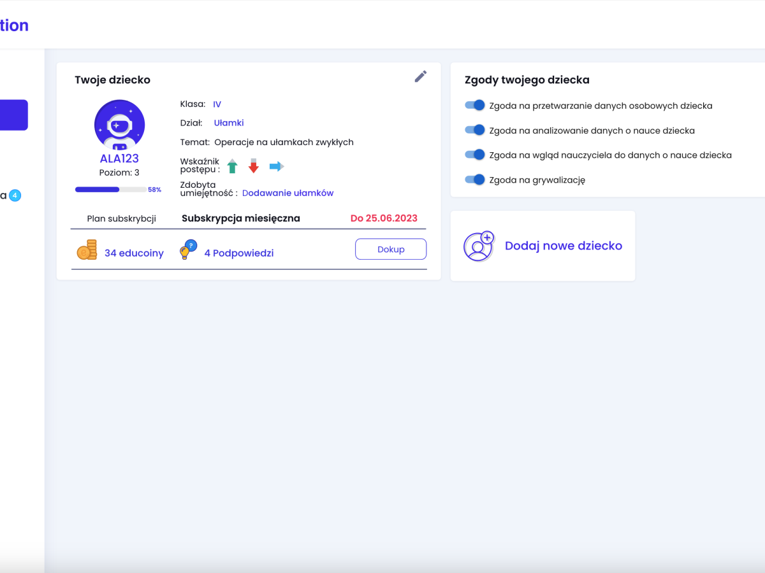This screenshot has height=573, width=765.
Task: Toggle consent for analyzing child's learning data
Action: 475,131
